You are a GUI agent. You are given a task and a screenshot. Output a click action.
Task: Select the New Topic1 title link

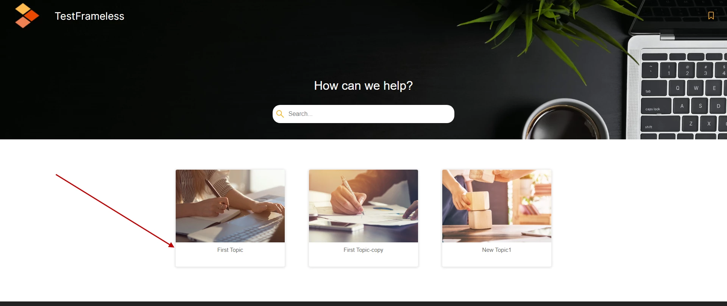(x=497, y=250)
